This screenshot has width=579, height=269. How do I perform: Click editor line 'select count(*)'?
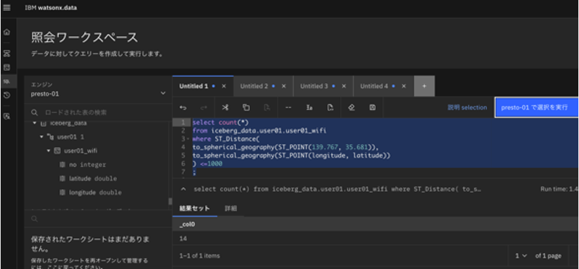(221, 122)
